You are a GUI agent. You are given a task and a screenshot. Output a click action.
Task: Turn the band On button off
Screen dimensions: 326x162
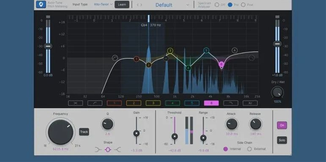[282, 125]
